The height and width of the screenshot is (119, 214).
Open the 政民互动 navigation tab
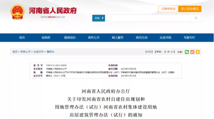[142, 38]
